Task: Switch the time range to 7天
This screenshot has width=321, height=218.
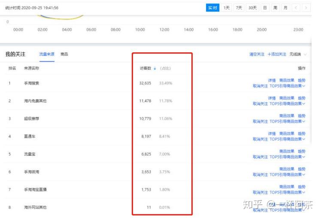Action: click(239, 8)
